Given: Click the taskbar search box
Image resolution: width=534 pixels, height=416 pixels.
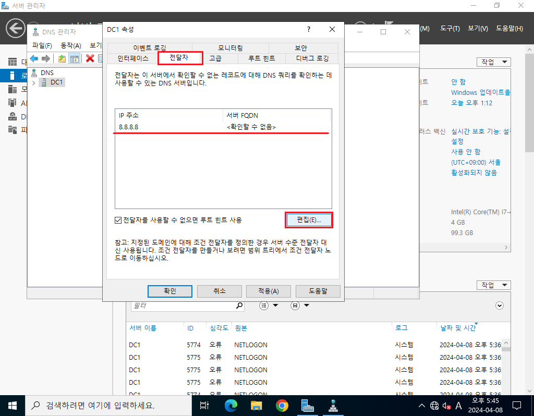Looking at the screenshot, I should coord(108,406).
